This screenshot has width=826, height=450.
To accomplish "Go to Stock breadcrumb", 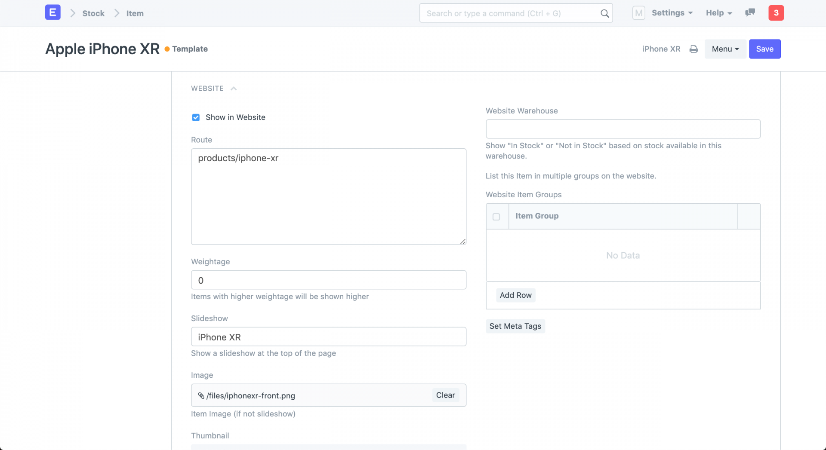I will (93, 13).
